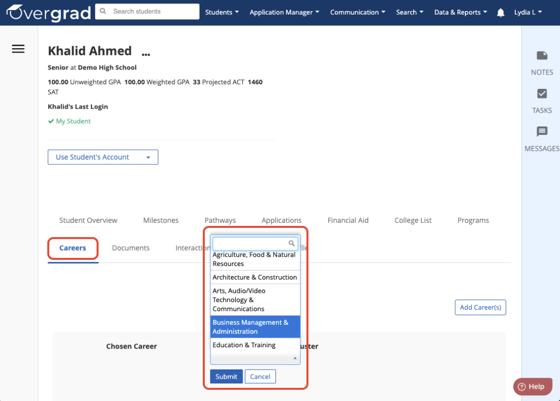This screenshot has width=560, height=401.
Task: Select Architecture & Construction option
Action: tap(255, 277)
